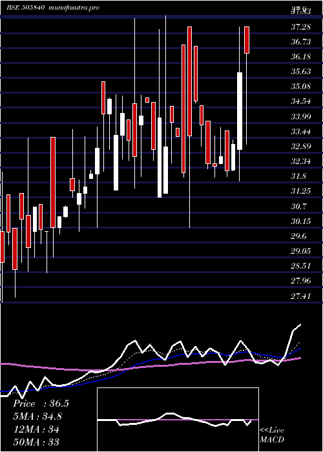323x452 pixels.
Task: Click the last red candlestick at far right
Action: coord(247,40)
